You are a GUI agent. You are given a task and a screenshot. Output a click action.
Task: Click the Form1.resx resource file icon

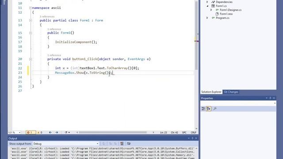click(x=217, y=14)
